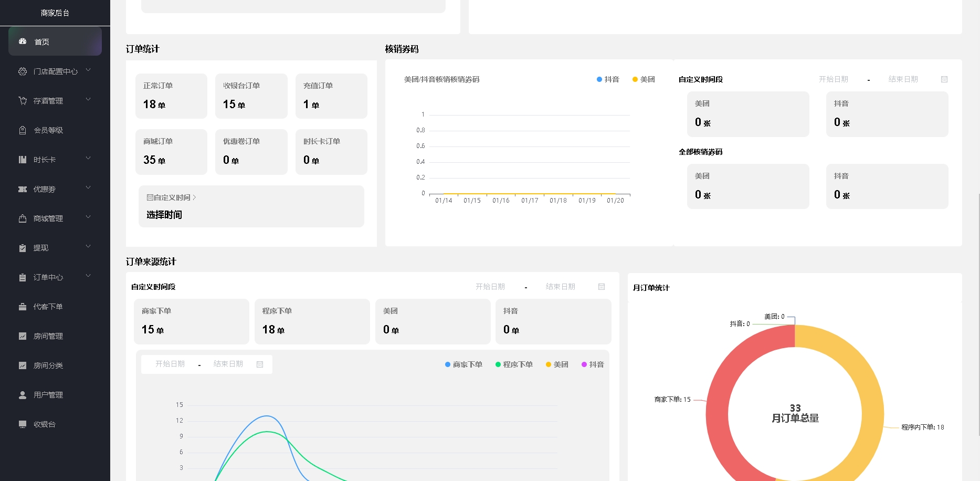Viewport: 980px width, 481px height.
Task: Click the 优惠券 ticket icon
Action: [x=23, y=189]
